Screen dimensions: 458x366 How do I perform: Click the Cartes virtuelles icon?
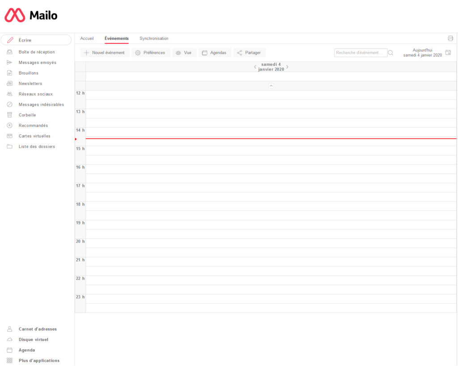point(10,136)
